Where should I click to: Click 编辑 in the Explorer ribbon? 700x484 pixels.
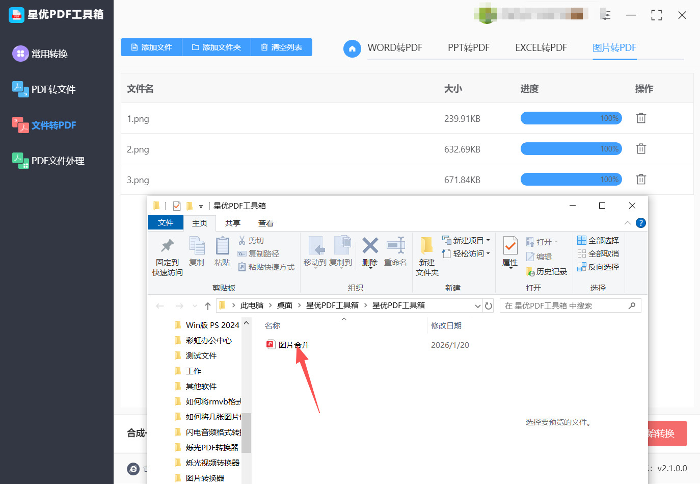coord(539,257)
